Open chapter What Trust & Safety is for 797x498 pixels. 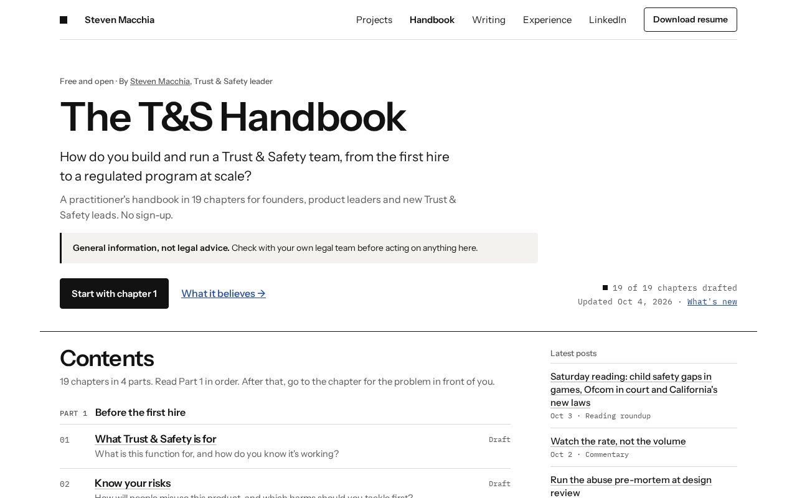(x=156, y=439)
